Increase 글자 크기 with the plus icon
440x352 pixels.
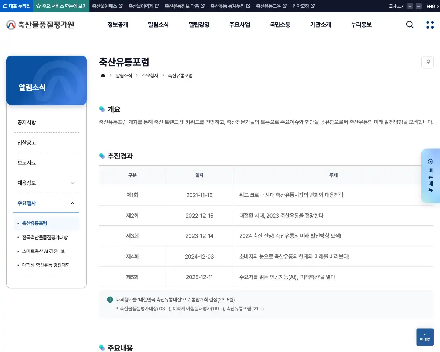409,6
